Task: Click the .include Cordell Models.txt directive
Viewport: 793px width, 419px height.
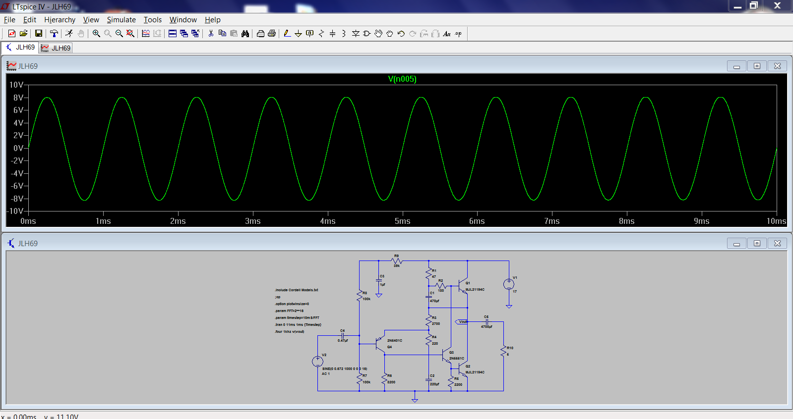Action: [x=297, y=290]
